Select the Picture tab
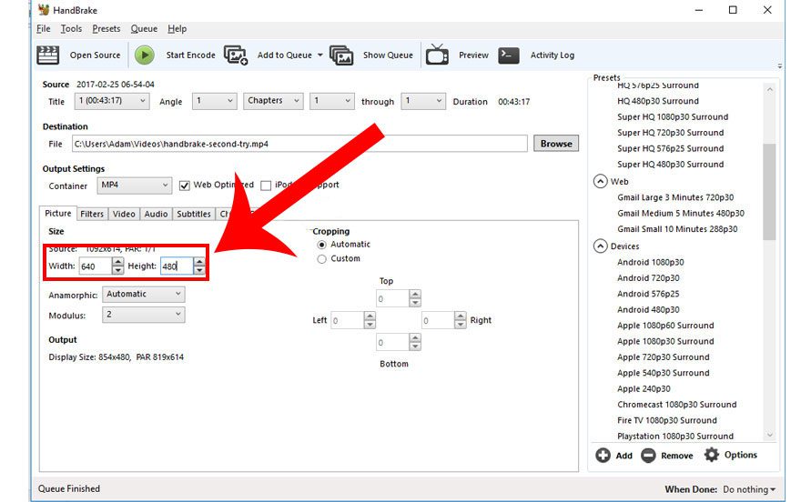Image resolution: width=801 pixels, height=502 pixels. [57, 213]
